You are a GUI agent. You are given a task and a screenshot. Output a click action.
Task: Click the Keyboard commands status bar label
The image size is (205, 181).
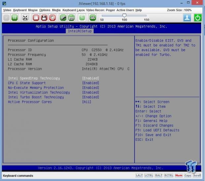point(18,176)
